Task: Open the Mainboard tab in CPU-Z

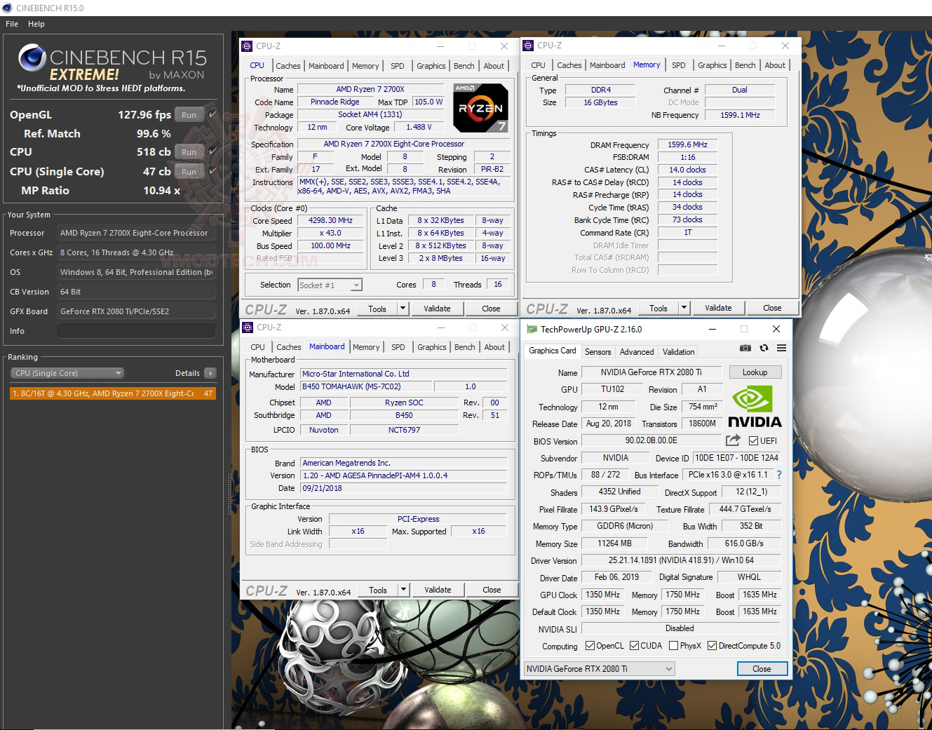Action: (326, 346)
